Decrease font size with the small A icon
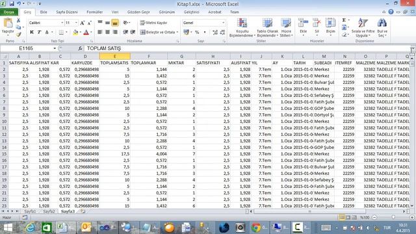 click(90, 23)
